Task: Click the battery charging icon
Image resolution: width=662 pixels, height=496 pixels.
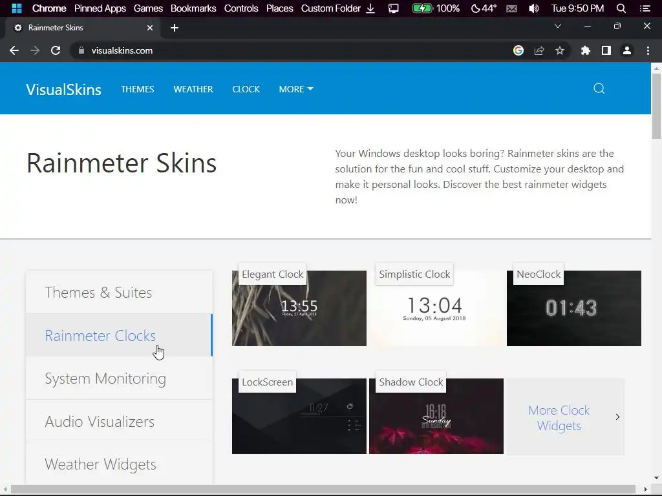Action: click(x=422, y=8)
